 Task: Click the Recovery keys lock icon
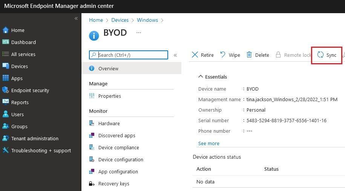pos(92,183)
